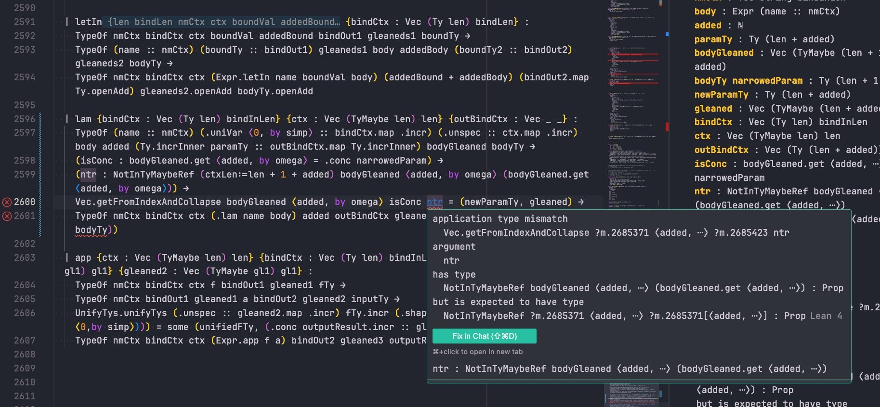880x407 pixels.
Task: Click the underlined ntr token on line 2600
Action: [x=434, y=202]
